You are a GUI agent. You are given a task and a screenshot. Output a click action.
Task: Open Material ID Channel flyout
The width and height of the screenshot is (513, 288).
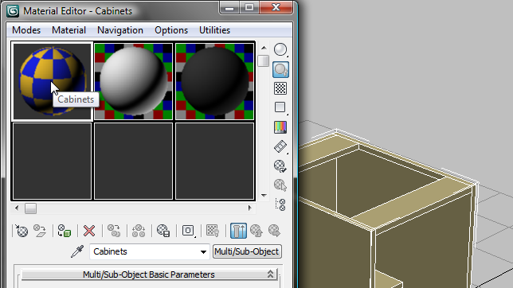pyautogui.click(x=188, y=231)
